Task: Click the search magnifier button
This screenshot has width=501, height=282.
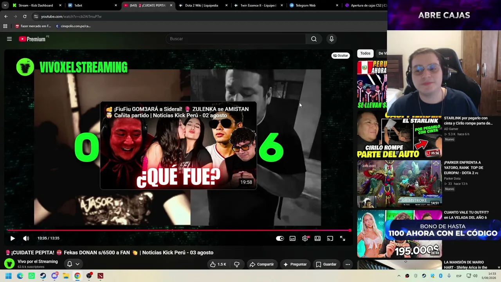Action: [314, 39]
